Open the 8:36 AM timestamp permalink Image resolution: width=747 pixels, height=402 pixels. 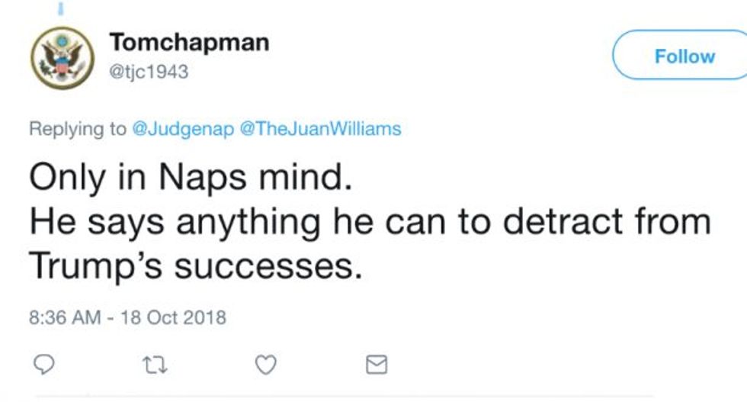[65, 317]
